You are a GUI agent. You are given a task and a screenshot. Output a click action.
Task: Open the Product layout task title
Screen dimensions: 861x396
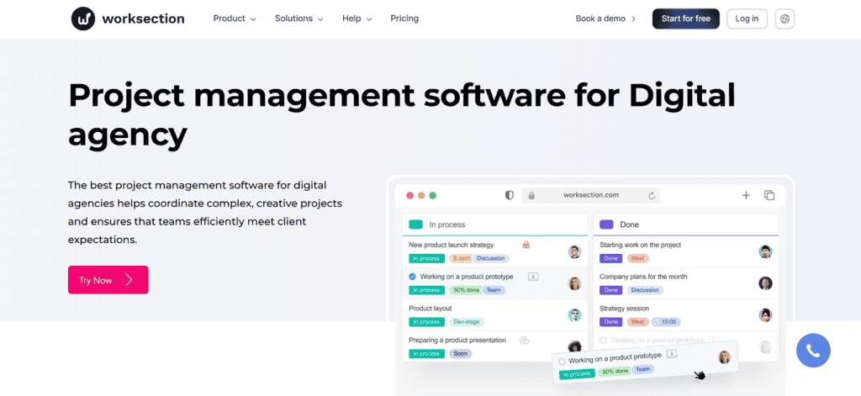(x=430, y=309)
